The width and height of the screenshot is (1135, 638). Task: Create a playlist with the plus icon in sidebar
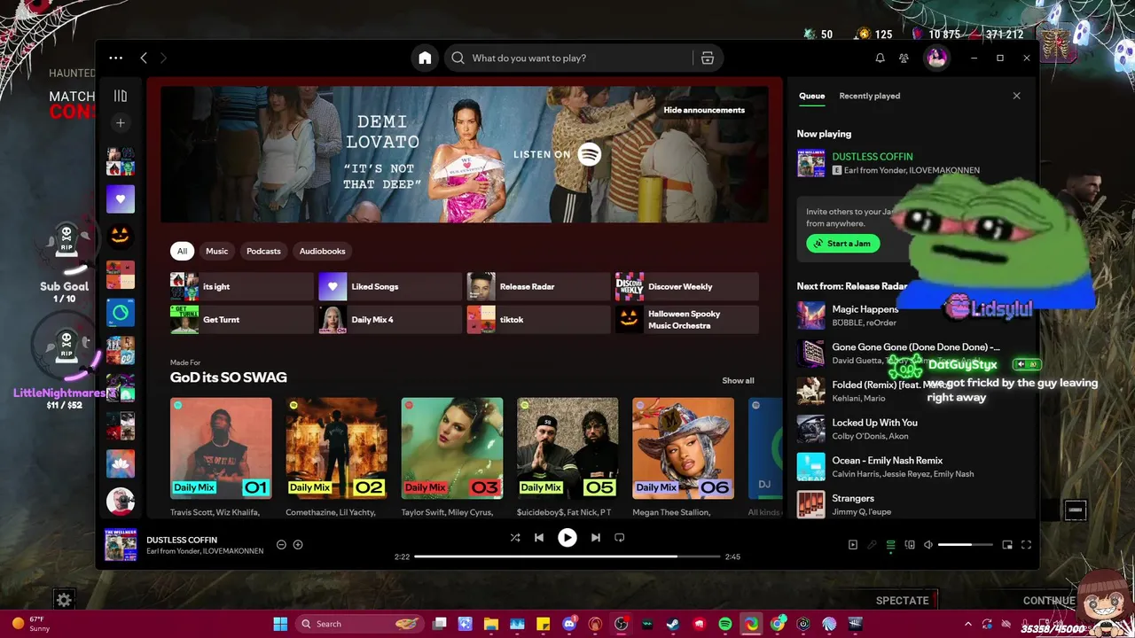[121, 122]
